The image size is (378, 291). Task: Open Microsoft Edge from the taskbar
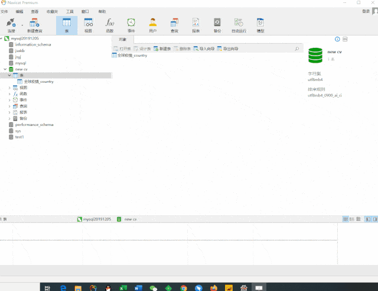click(63, 288)
